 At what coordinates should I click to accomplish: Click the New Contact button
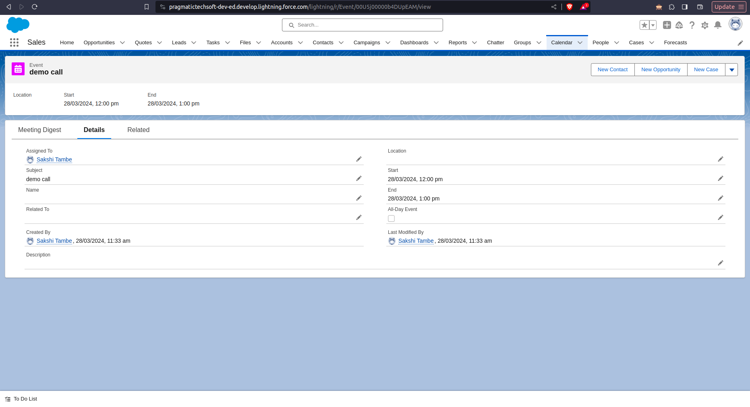[x=613, y=70]
